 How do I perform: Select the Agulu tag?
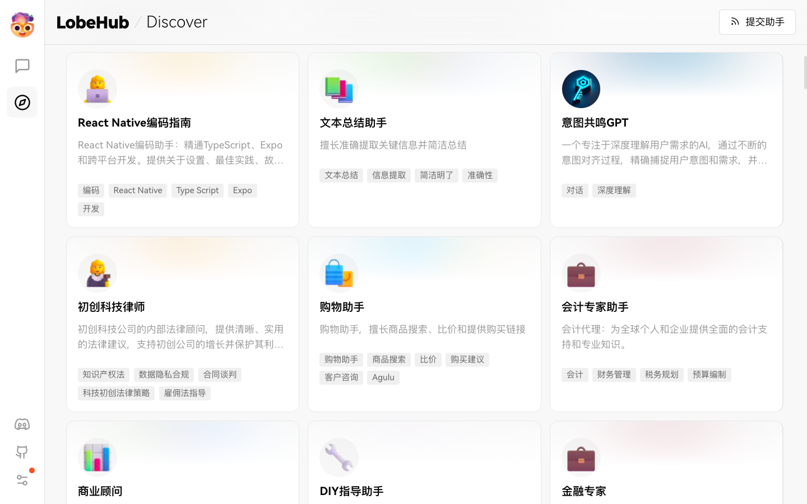383,377
